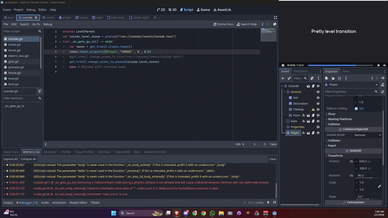
Task: Click the instantiate child scene link icon
Action: [289, 78]
